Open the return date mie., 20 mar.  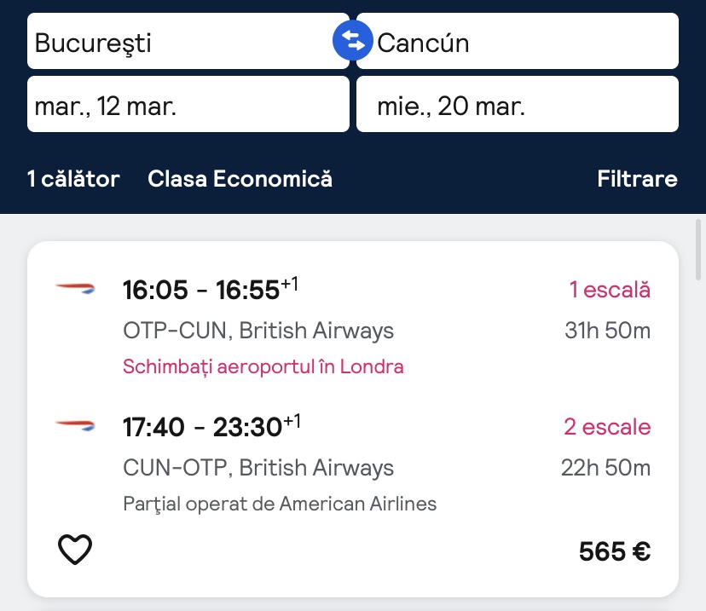point(517,105)
